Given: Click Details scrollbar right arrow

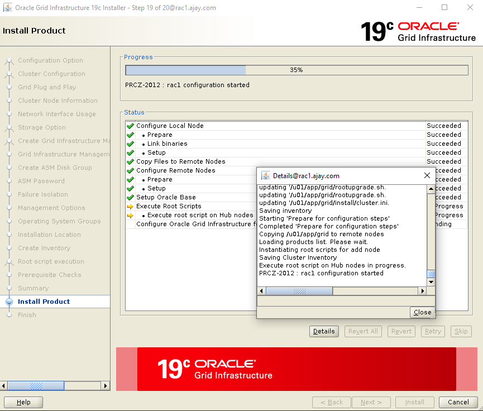Looking at the screenshot, I should point(422,291).
